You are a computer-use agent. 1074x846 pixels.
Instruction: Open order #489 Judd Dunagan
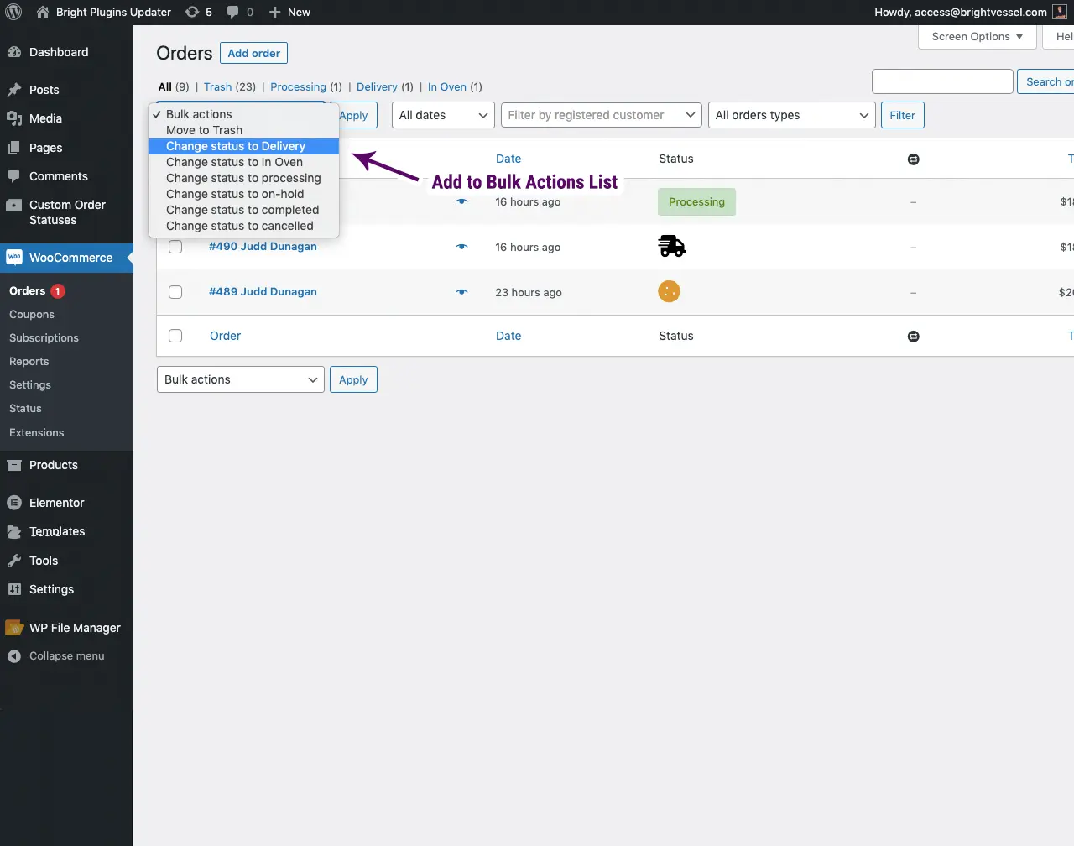pos(263,291)
